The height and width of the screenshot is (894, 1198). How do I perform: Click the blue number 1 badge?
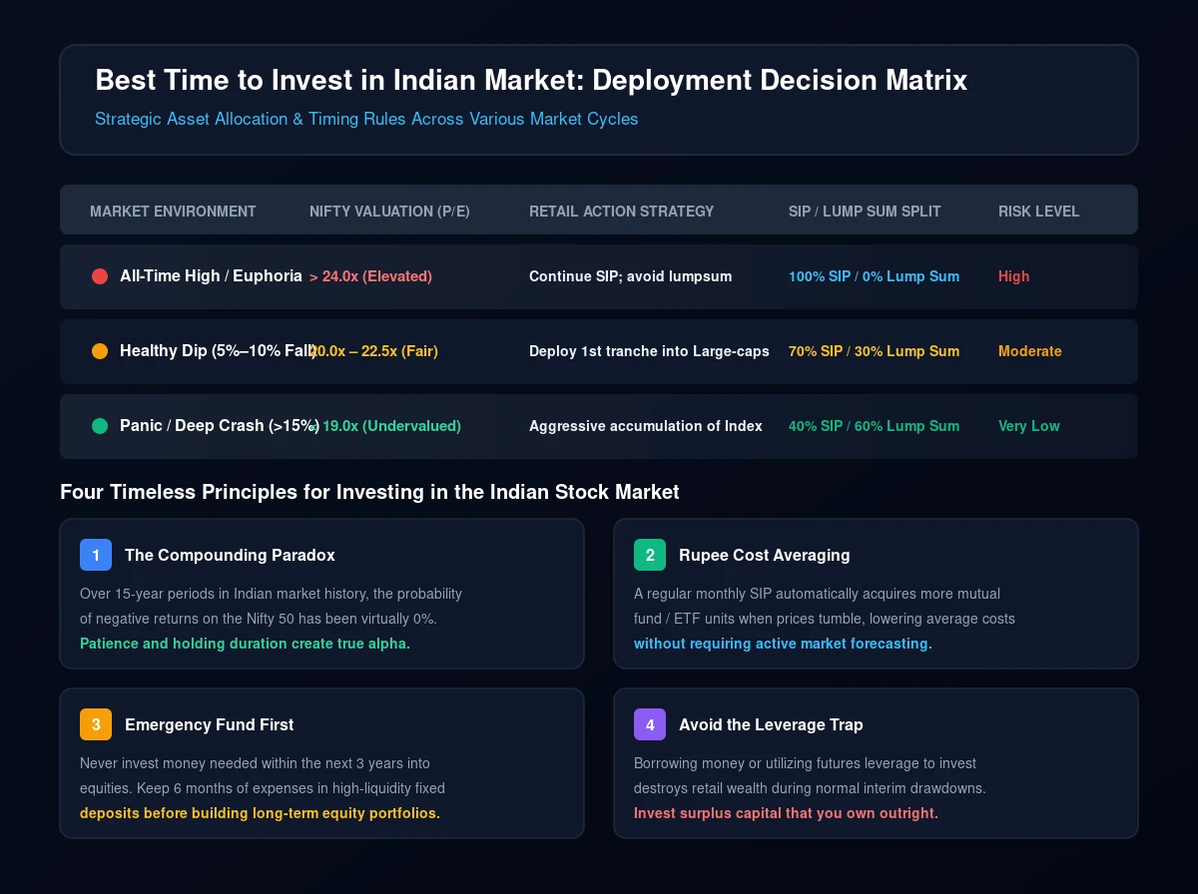pos(96,555)
